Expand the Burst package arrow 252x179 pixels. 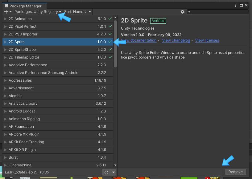tap(6, 157)
